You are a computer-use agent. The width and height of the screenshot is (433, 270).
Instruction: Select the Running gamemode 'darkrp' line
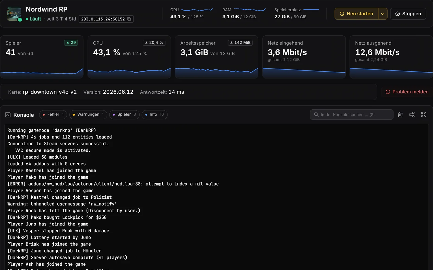coord(51,130)
